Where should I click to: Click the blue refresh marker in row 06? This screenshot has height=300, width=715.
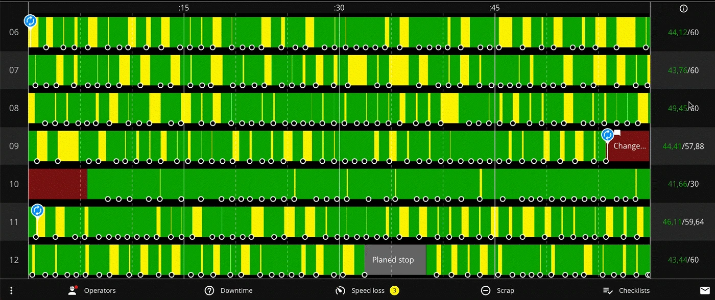tap(30, 21)
